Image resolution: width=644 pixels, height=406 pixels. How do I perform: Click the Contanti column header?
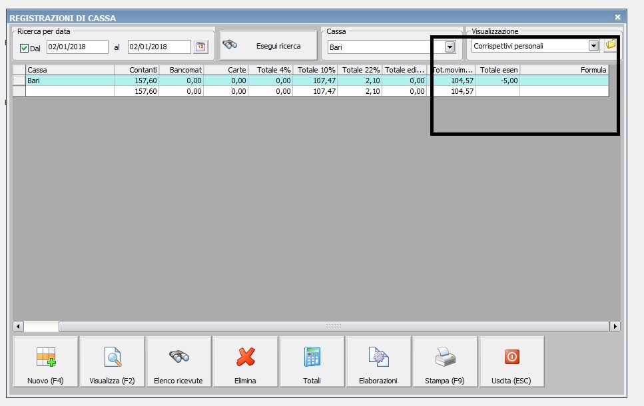coord(137,70)
